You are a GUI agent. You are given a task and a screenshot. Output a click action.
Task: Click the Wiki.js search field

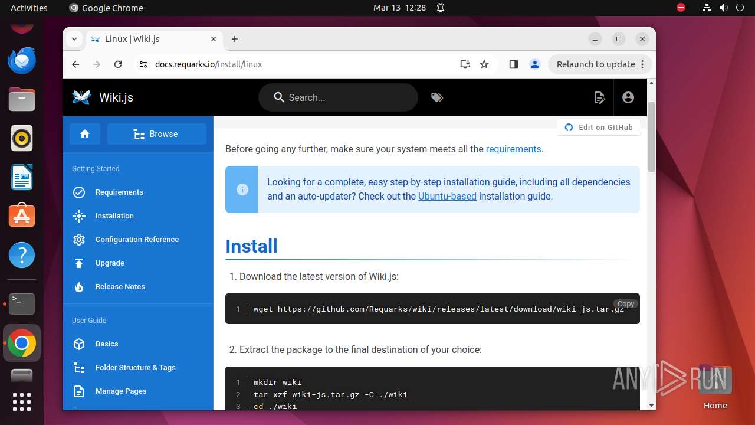(x=338, y=97)
